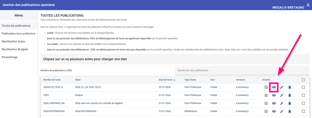The width and height of the screenshot is (312, 118).
Task: Click pencil icon in the EzaEza row
Action: tap(282, 95)
